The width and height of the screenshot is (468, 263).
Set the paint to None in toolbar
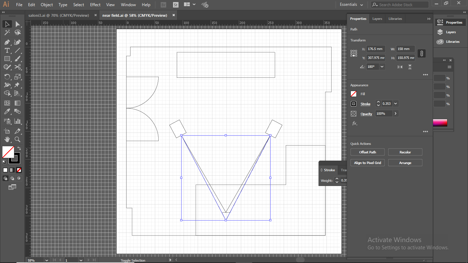pyautogui.click(x=19, y=170)
